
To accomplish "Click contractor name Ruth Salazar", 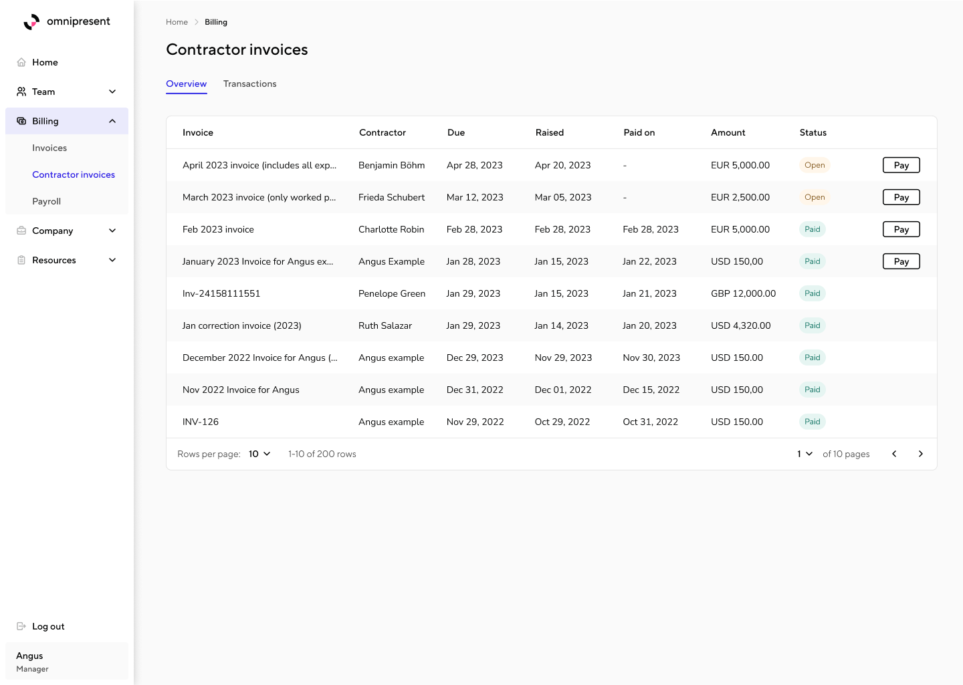I will click(x=385, y=325).
